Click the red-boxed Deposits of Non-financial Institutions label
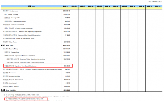164x101 pixels. click(x=20, y=66)
